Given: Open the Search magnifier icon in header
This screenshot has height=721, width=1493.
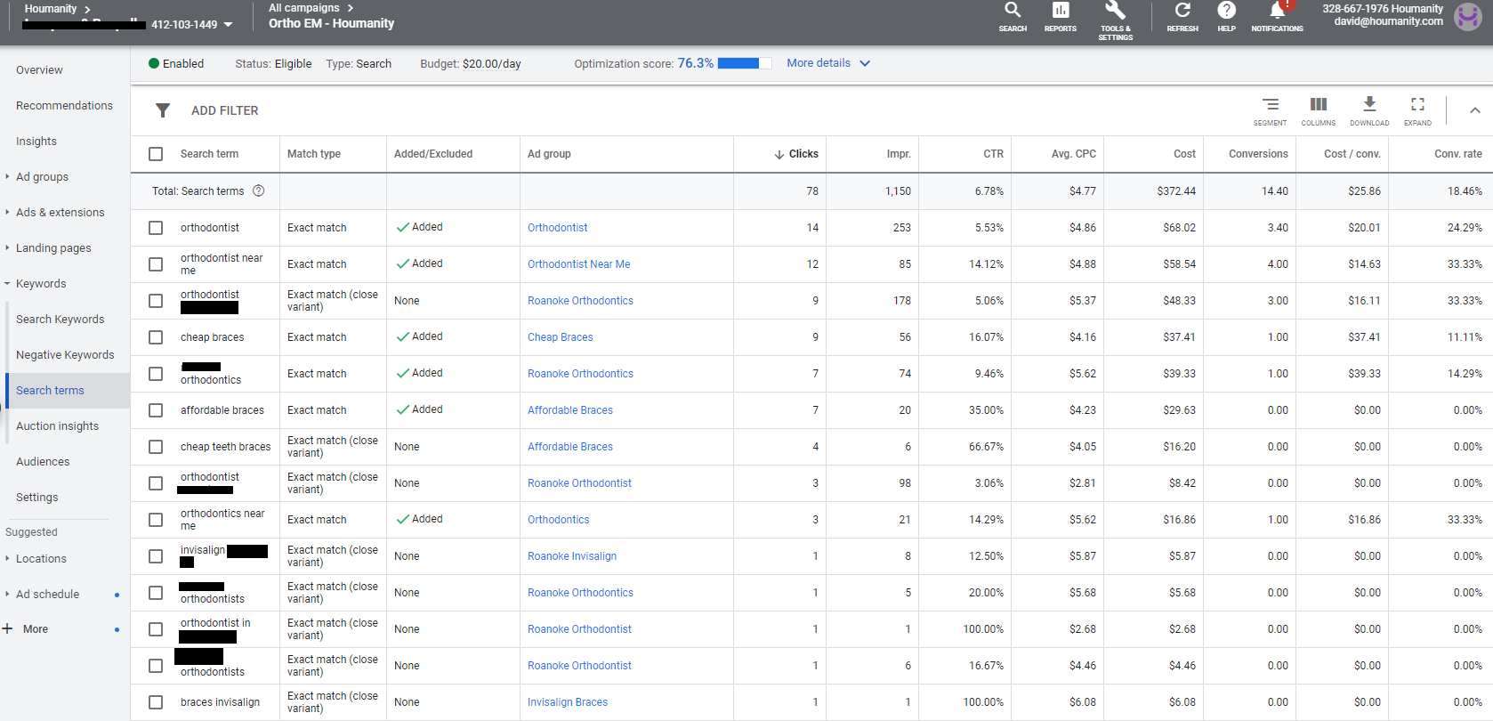Looking at the screenshot, I should [x=1013, y=11].
